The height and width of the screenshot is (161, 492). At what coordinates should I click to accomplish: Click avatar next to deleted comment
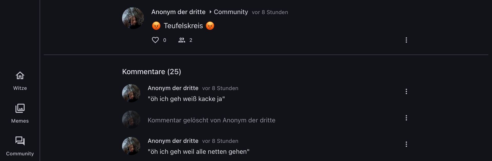click(131, 120)
